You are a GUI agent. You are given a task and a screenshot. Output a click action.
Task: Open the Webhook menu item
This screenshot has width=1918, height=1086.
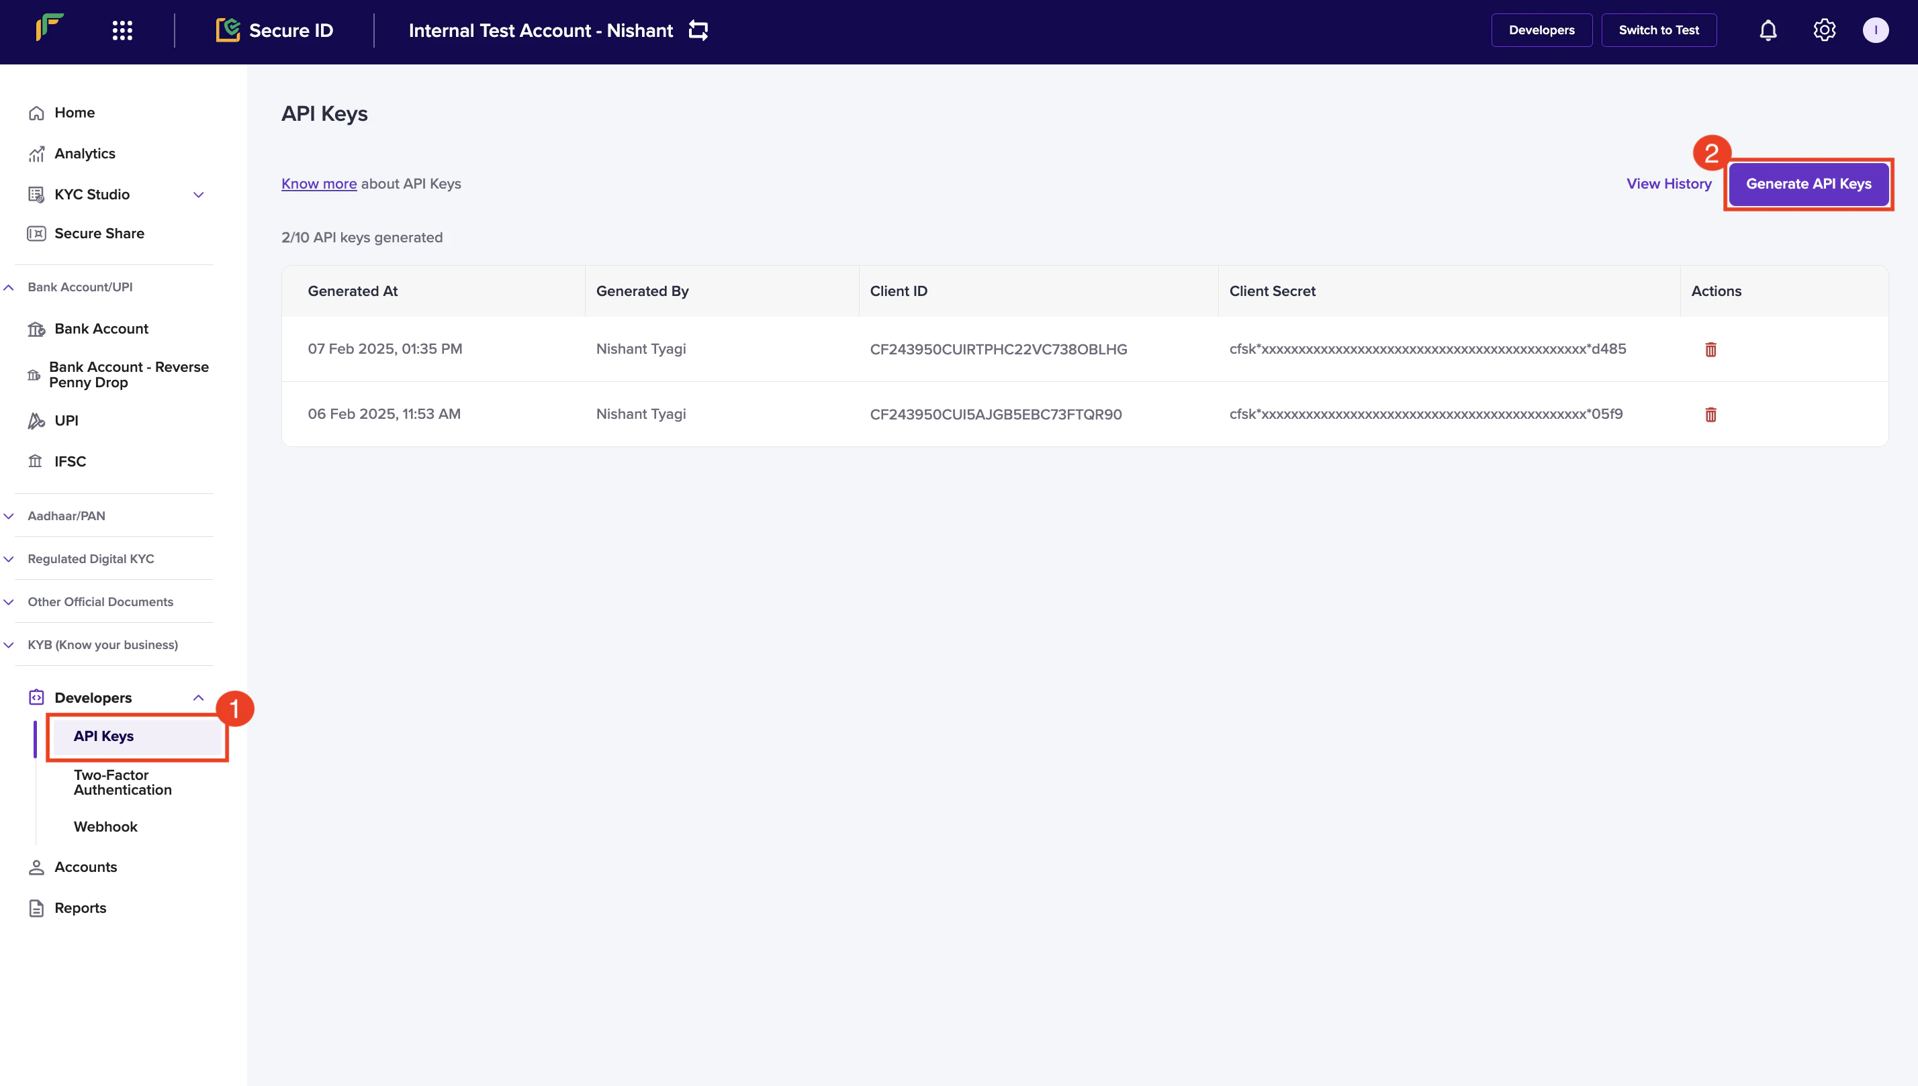(x=105, y=826)
